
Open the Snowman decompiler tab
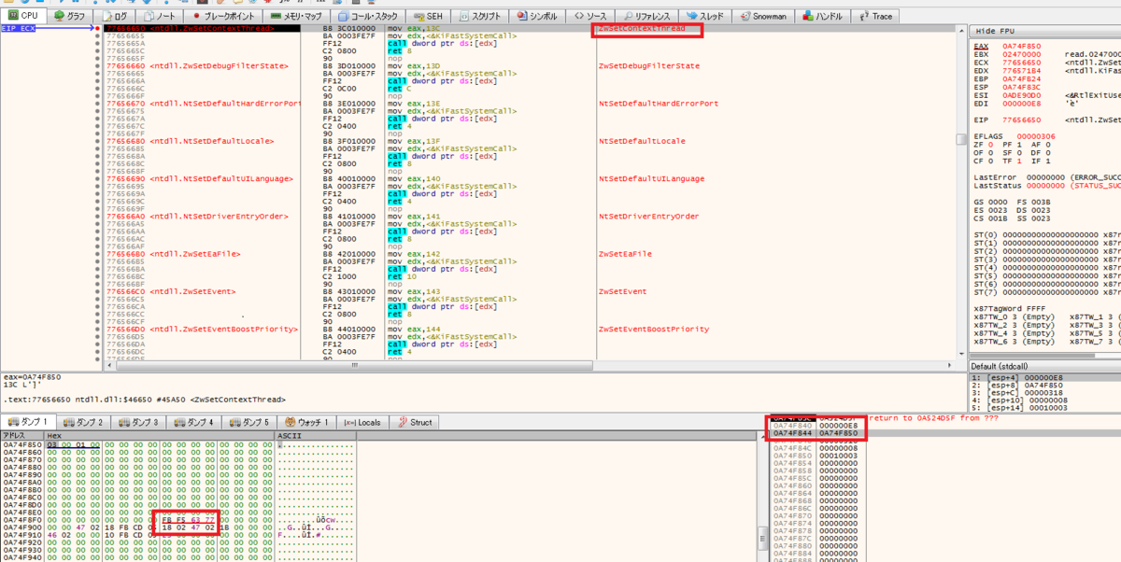click(765, 16)
